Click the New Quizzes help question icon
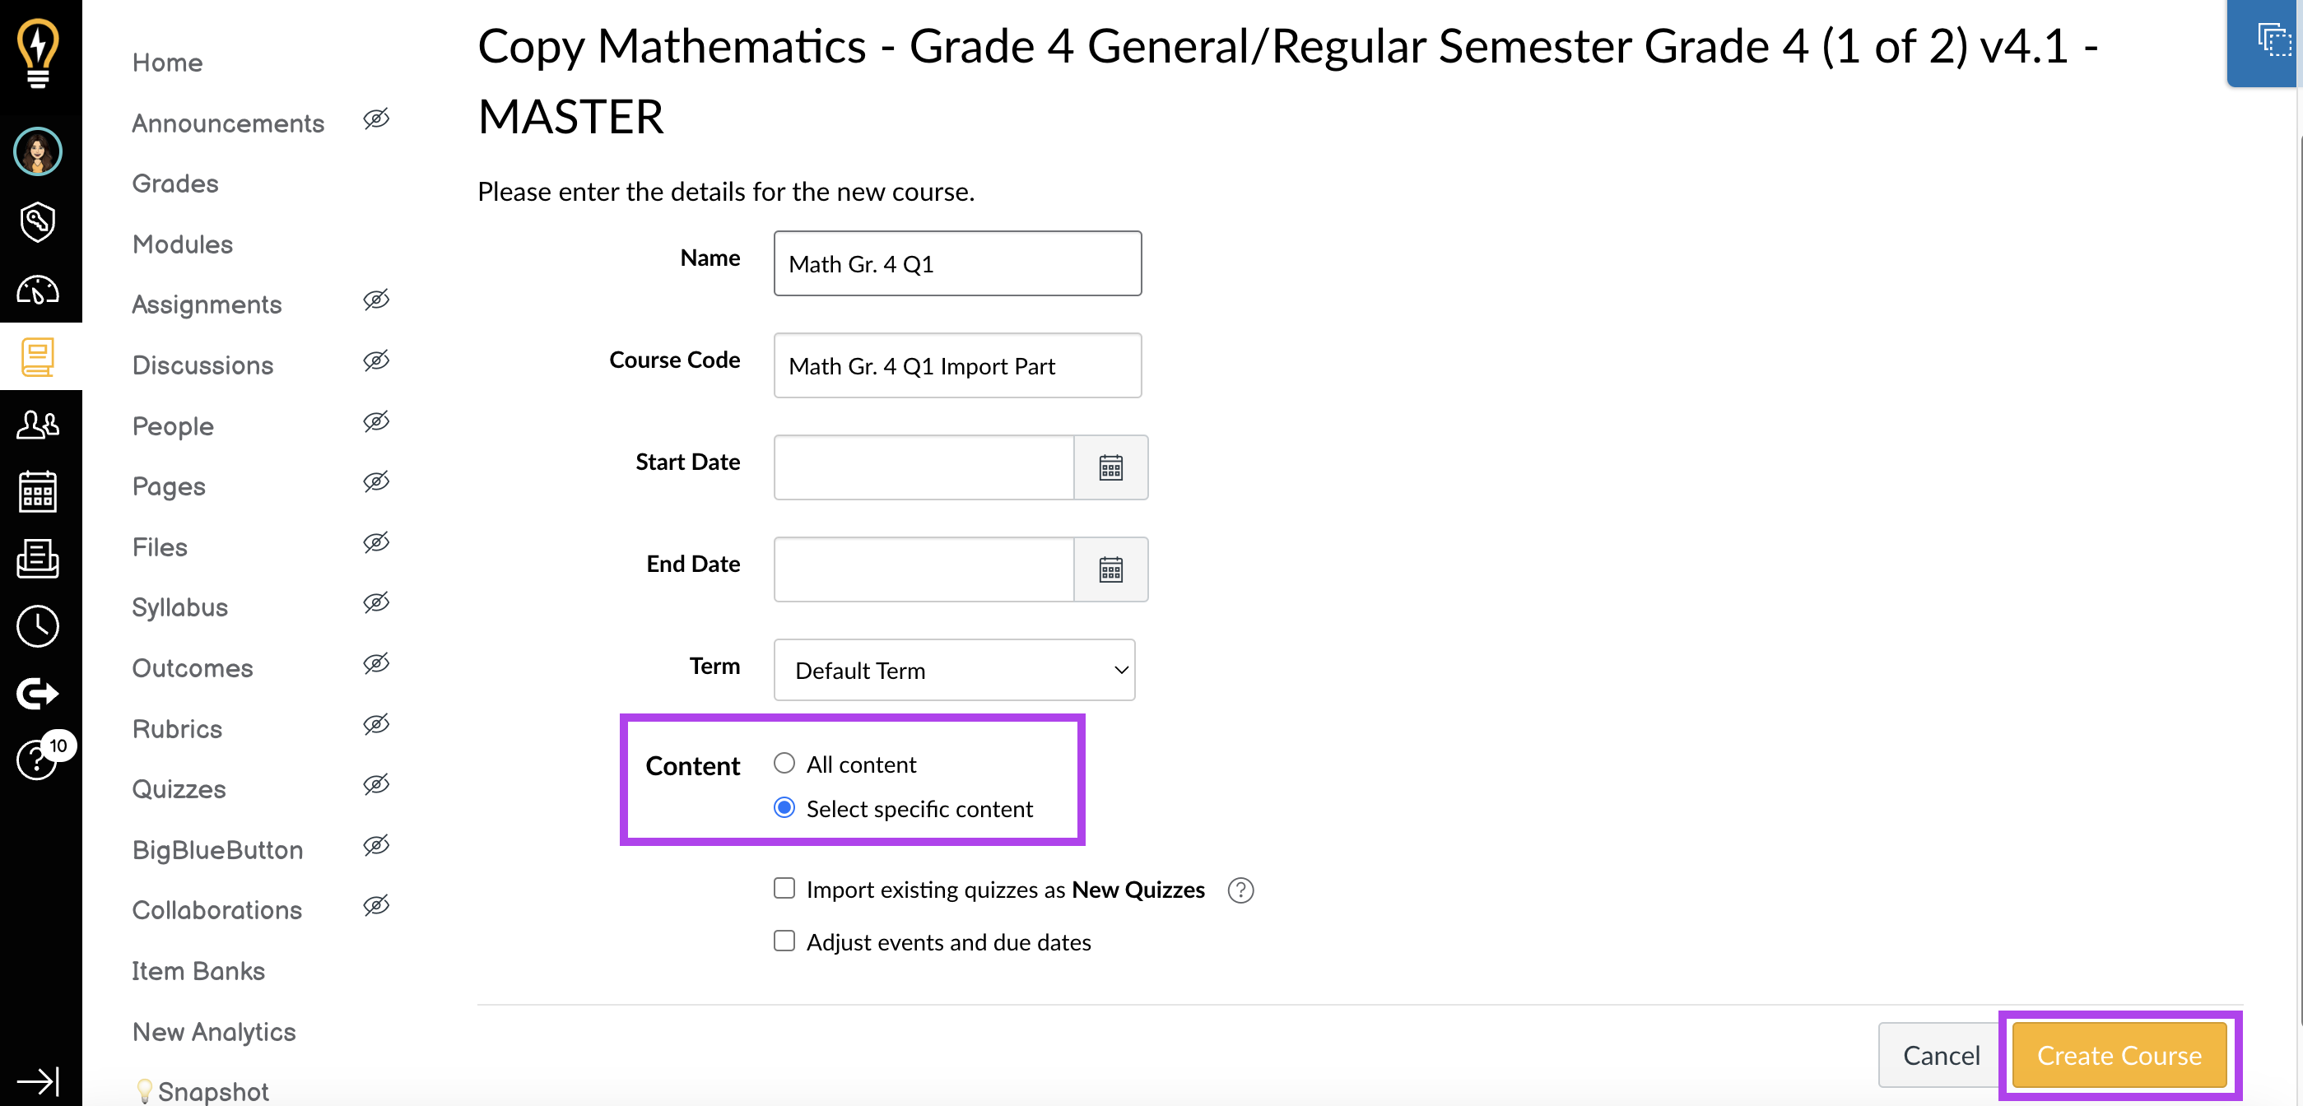This screenshot has width=2303, height=1106. (x=1240, y=890)
